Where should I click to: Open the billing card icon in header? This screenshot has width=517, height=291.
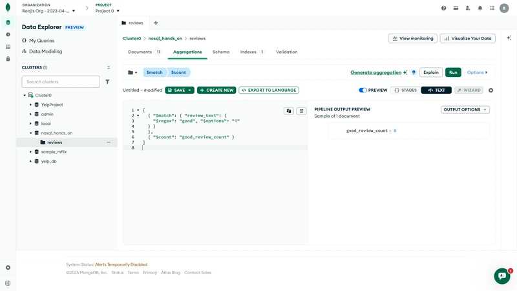click(x=456, y=8)
